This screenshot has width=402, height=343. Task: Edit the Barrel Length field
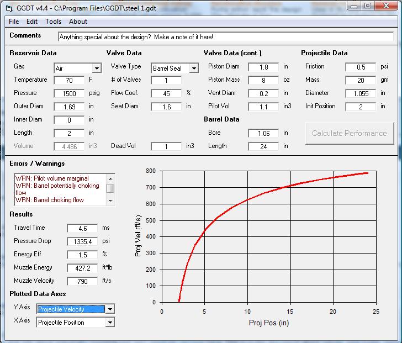[x=263, y=146]
